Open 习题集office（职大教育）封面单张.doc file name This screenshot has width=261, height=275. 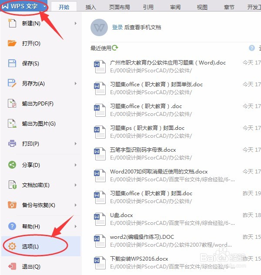(x=156, y=85)
